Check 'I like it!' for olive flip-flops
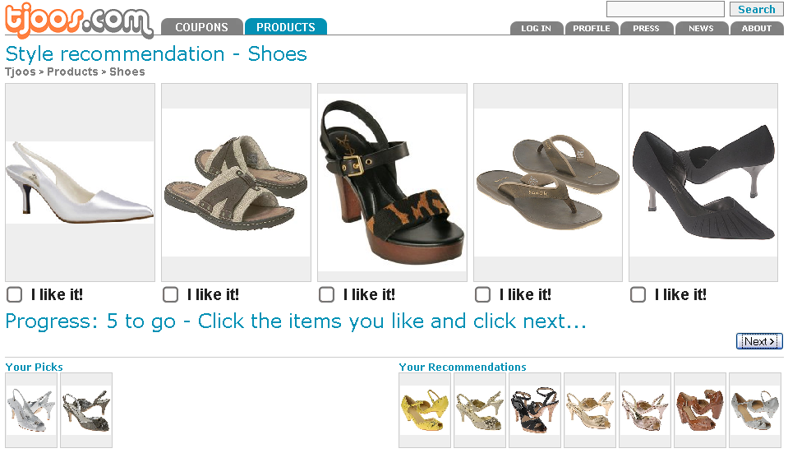The width and height of the screenshot is (788, 453). tap(483, 294)
